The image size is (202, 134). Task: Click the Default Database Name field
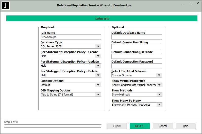point(137,37)
